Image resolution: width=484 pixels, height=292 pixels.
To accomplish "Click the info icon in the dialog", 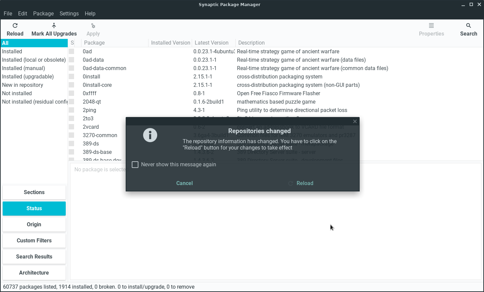I will coord(150,135).
